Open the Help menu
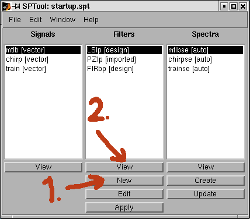Screen dimensions: 250x219 [91, 20]
